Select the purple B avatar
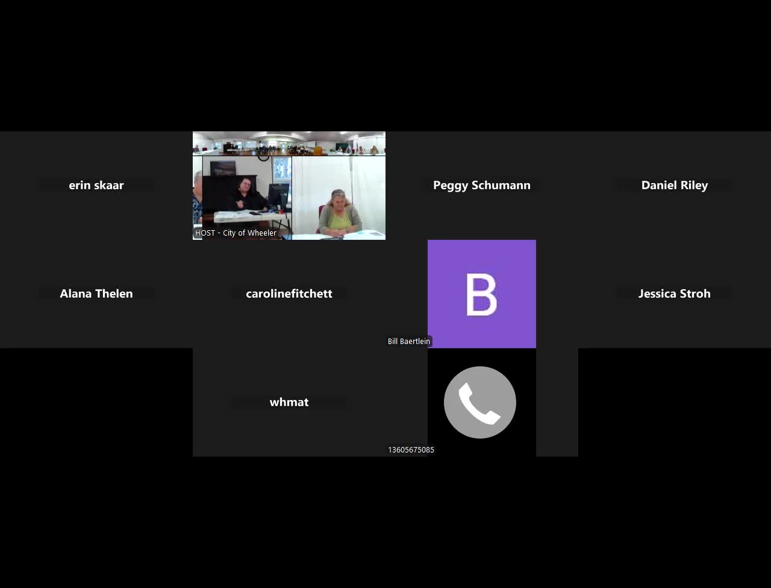The width and height of the screenshot is (771, 588). 481,293
